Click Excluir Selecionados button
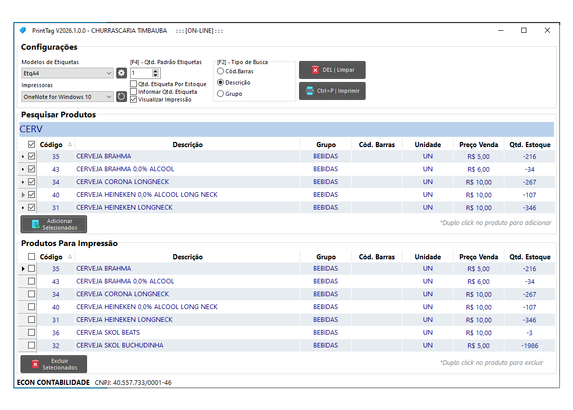This screenshot has width=573, height=410. tap(54, 364)
